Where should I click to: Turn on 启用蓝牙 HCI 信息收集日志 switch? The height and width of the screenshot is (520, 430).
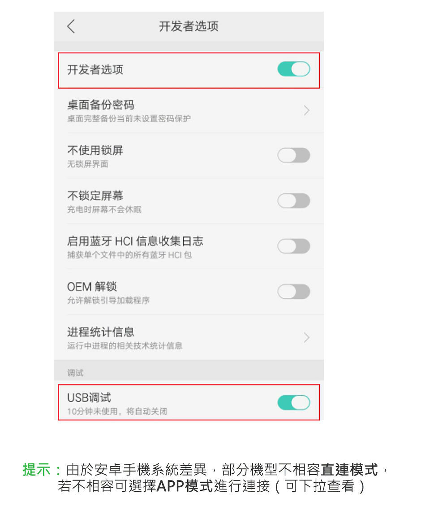pos(293,246)
